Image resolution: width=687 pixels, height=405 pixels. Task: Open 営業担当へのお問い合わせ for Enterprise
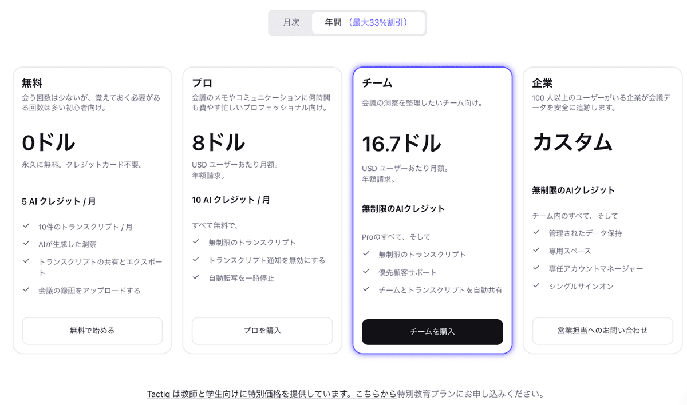(x=602, y=331)
